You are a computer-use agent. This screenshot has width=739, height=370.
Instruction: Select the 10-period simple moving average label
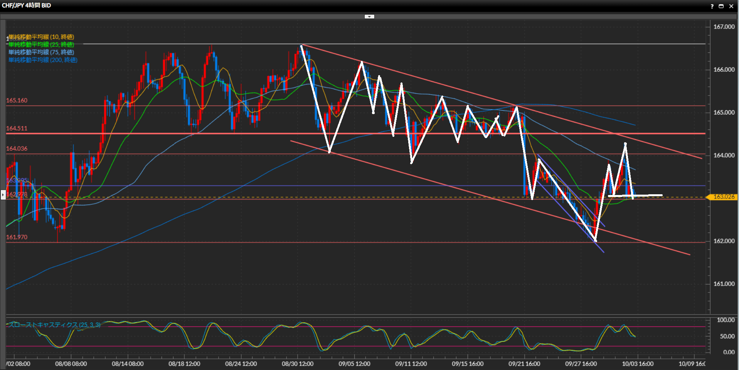(x=41, y=37)
